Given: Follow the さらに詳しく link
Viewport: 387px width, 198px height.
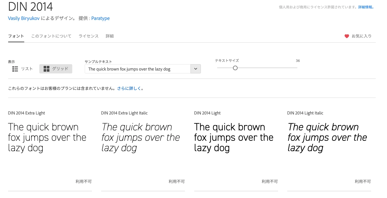Looking at the screenshot, I should (x=129, y=88).
